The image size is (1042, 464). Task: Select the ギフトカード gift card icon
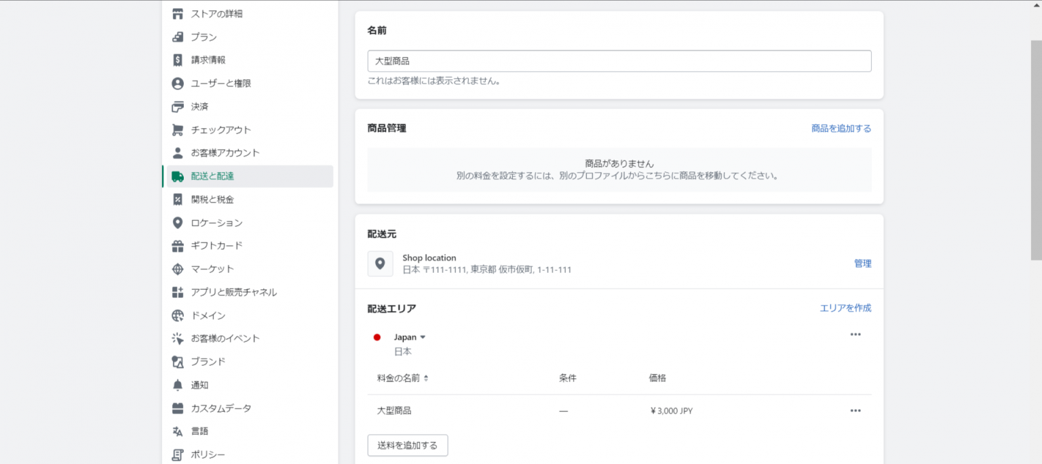click(x=178, y=245)
